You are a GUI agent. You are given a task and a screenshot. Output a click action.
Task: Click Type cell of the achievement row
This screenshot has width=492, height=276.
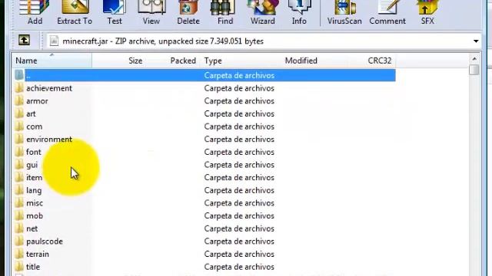239,88
